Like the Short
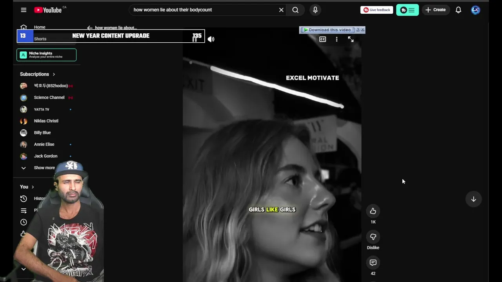This screenshot has width=502, height=282. [373, 211]
